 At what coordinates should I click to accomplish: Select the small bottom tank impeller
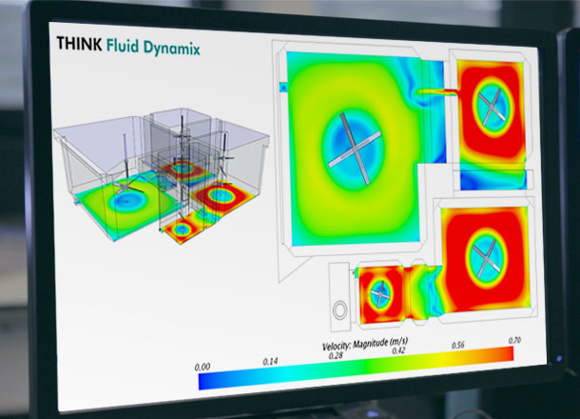[380, 291]
